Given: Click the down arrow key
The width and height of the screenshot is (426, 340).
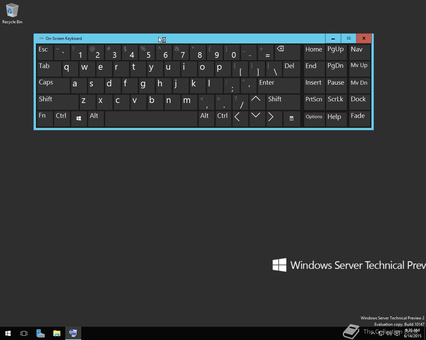Looking at the screenshot, I should 257,119.
